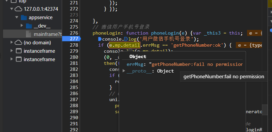Select the appservice folder label

[x=40, y=17]
